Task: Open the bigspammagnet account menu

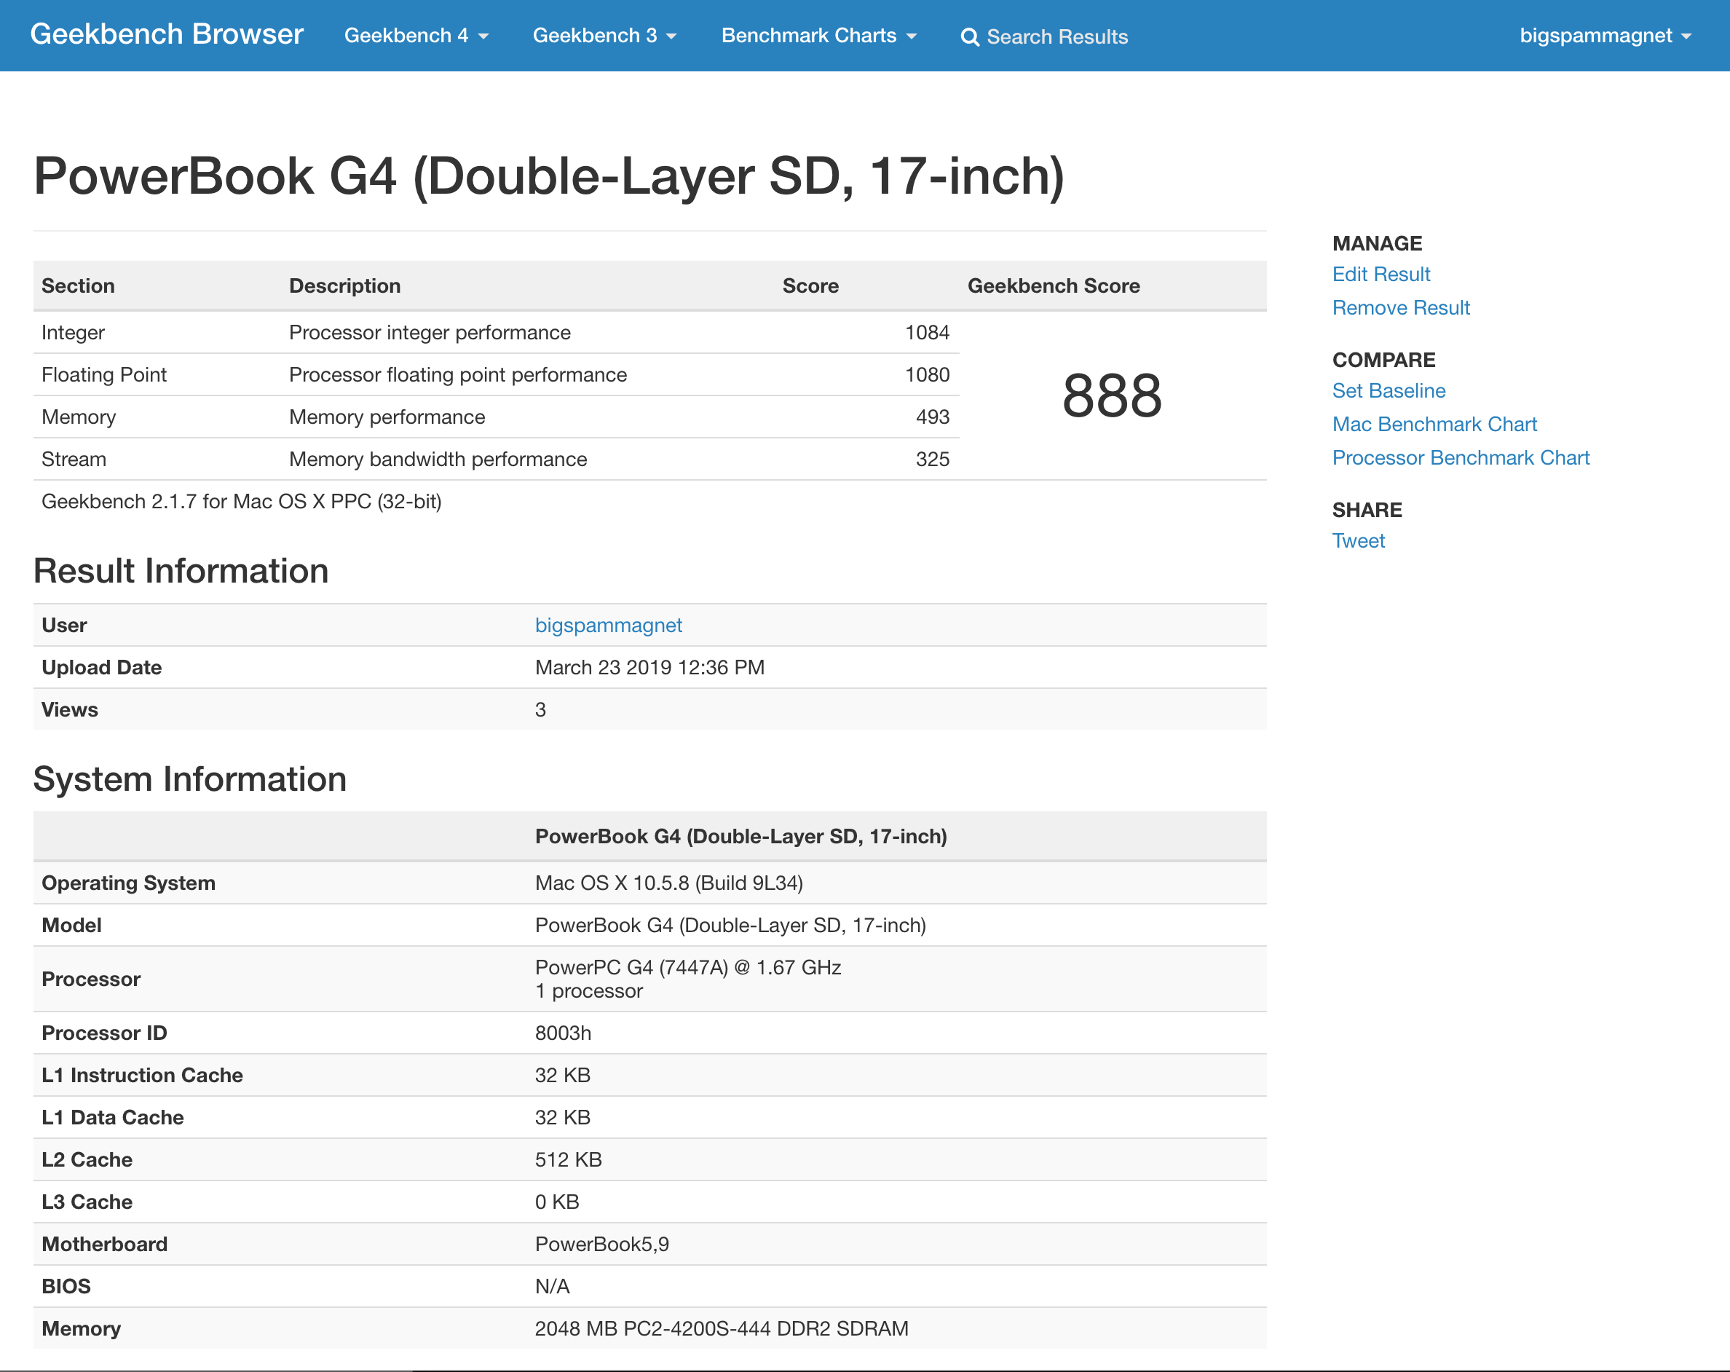Action: [x=1605, y=35]
